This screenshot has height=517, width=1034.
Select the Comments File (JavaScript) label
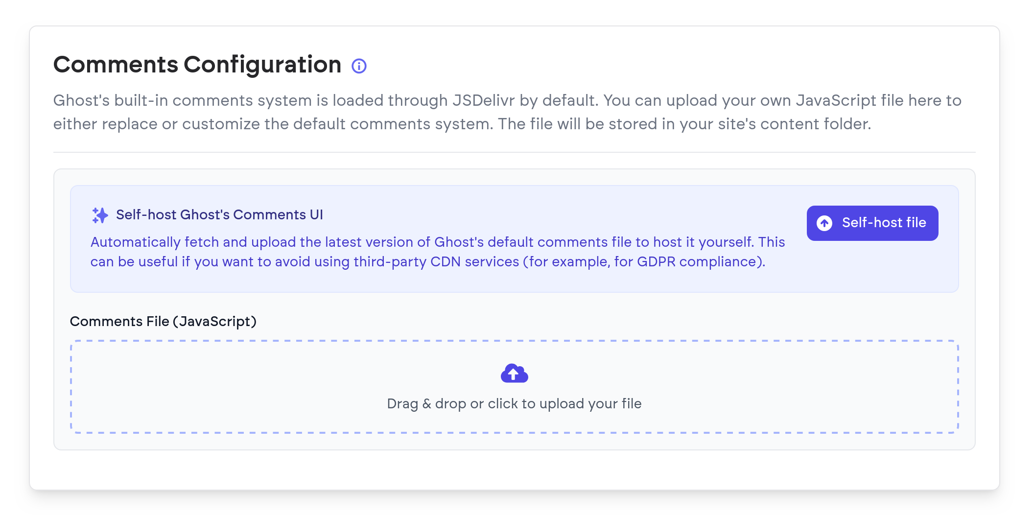[x=163, y=322]
